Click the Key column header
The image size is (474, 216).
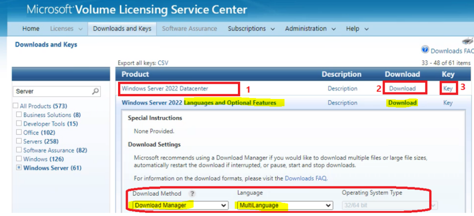[448, 74]
